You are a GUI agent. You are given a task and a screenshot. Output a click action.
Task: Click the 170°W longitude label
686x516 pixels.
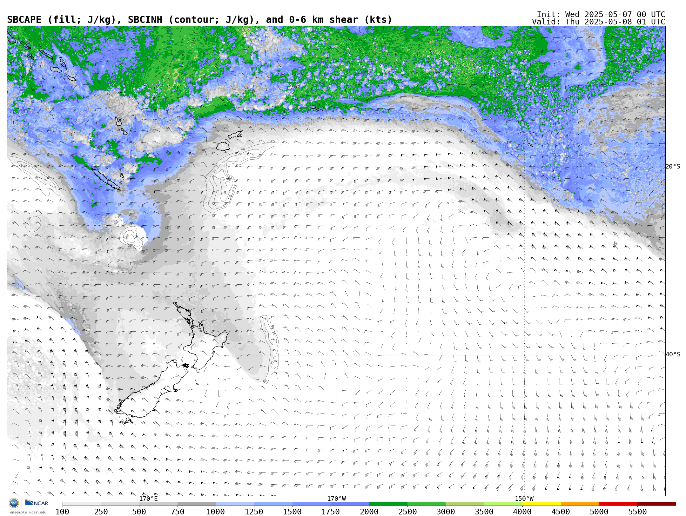336,499
